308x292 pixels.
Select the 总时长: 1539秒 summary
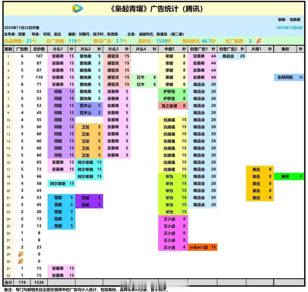point(155,41)
